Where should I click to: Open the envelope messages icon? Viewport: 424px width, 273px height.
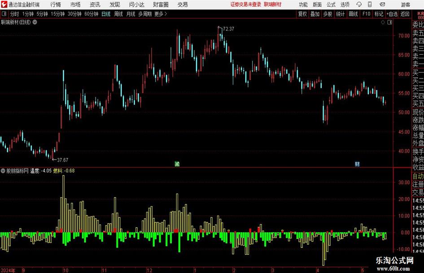point(382,4)
